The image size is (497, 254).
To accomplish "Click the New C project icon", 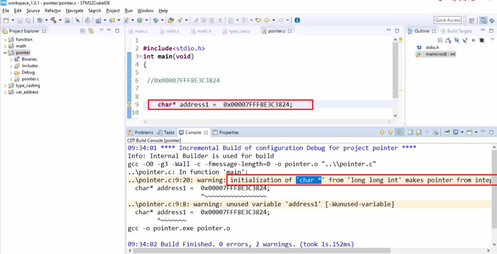I will (98, 20).
